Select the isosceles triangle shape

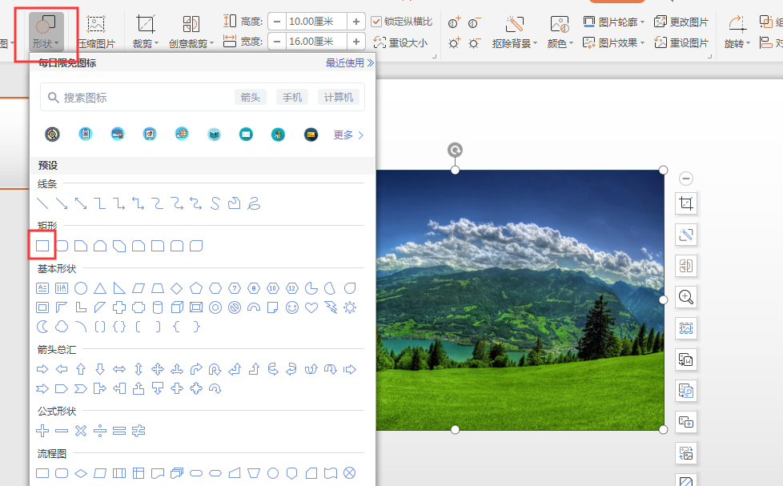click(x=100, y=288)
